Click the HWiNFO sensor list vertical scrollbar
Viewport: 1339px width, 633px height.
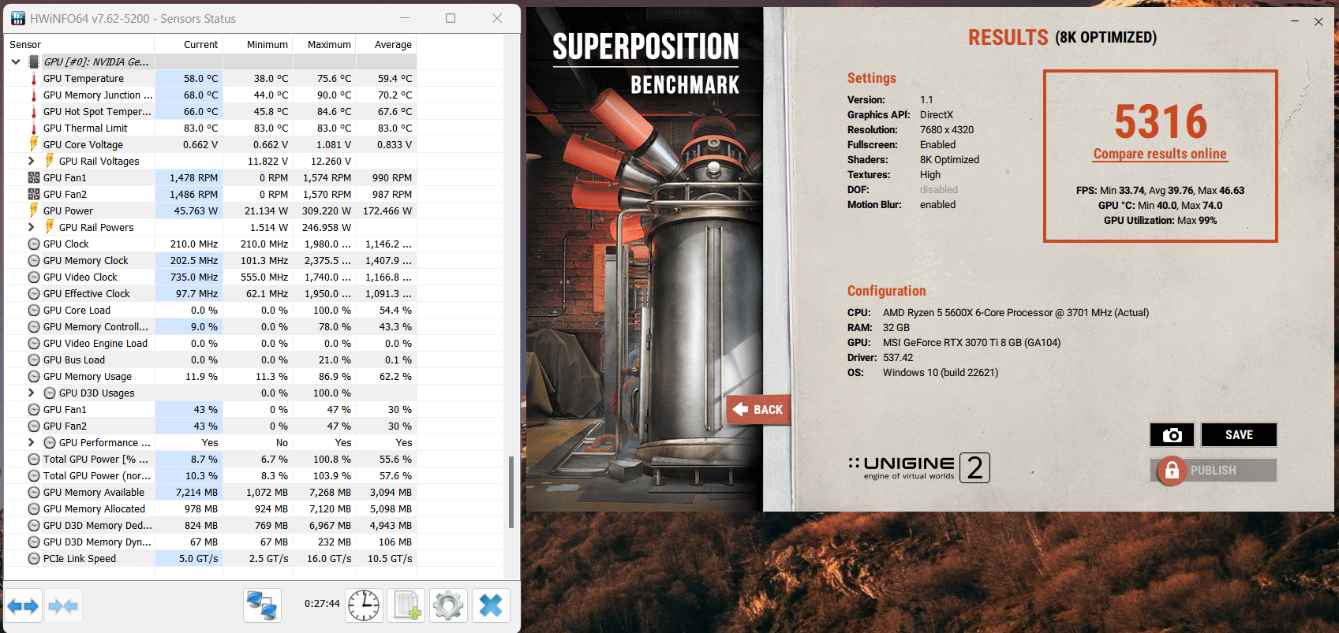pos(511,492)
